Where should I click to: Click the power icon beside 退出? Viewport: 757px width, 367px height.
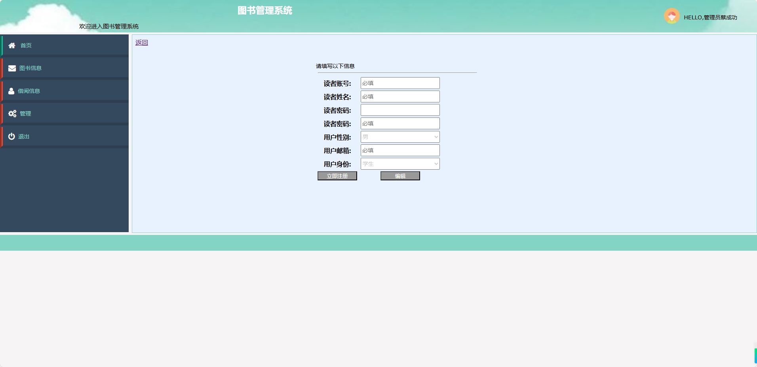tap(11, 136)
